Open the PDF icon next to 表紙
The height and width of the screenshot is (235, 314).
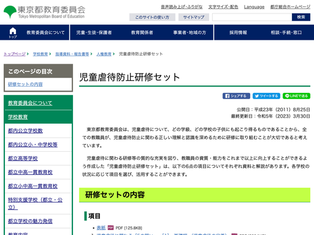110,228
